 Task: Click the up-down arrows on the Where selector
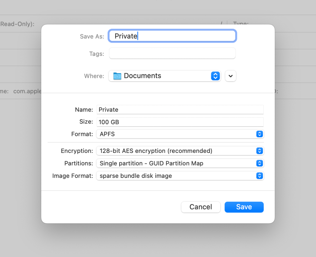[x=215, y=76]
